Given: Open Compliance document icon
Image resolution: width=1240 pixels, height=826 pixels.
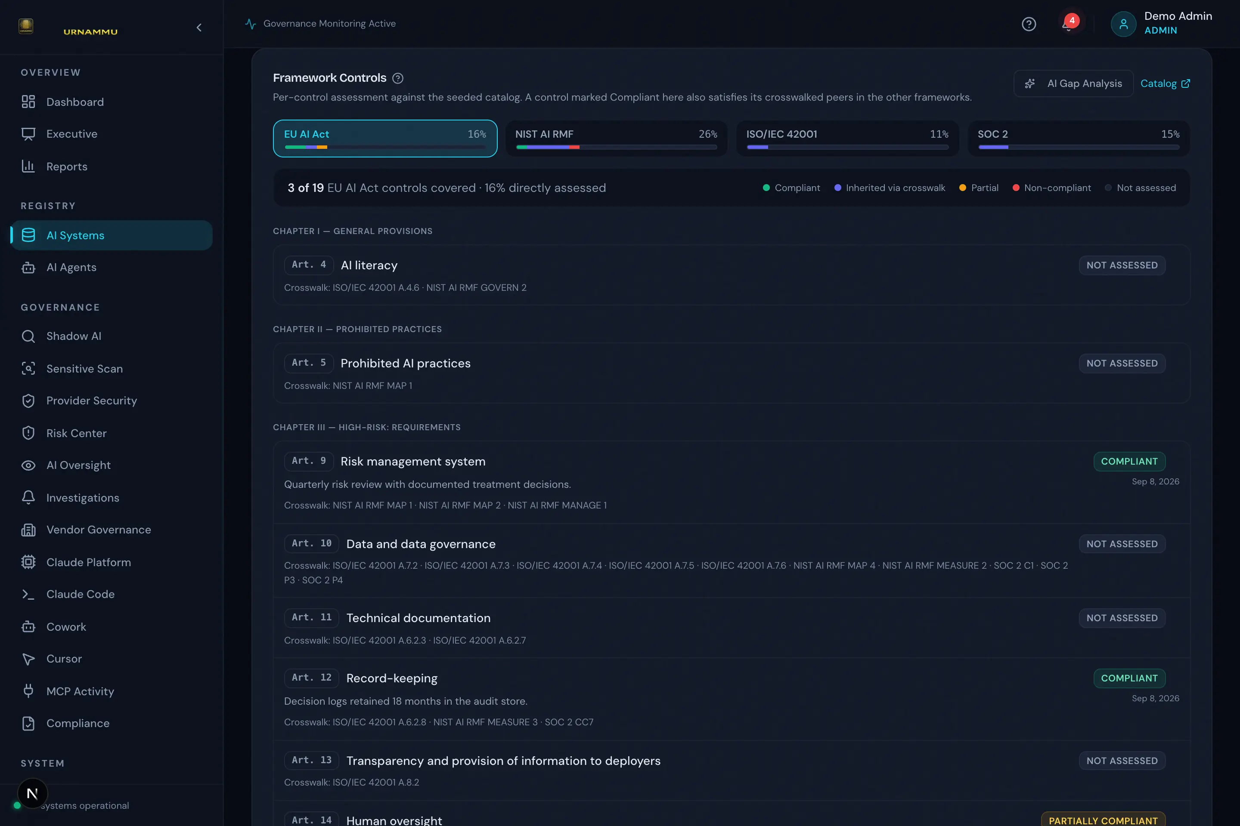Looking at the screenshot, I should (28, 723).
